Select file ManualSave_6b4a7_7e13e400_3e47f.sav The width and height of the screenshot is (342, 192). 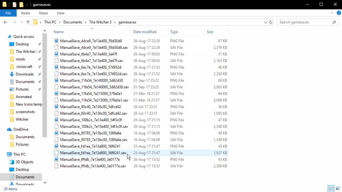tap(92, 61)
